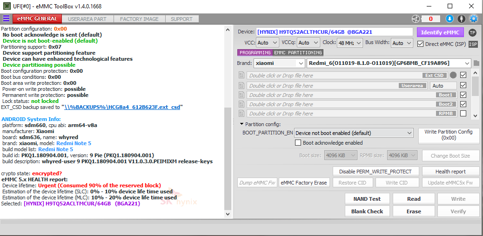Click the file icon on Boot1 row

[x=242, y=95]
